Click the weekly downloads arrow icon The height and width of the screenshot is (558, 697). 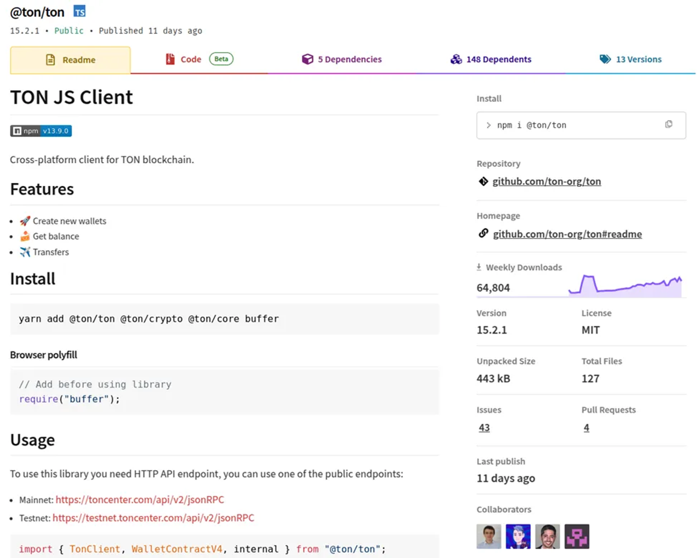pyautogui.click(x=479, y=267)
